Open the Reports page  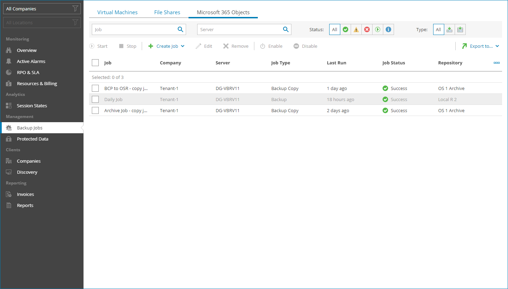click(25, 205)
